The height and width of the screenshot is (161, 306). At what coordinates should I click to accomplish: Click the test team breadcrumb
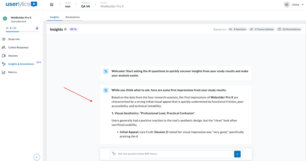(x=68, y=6)
